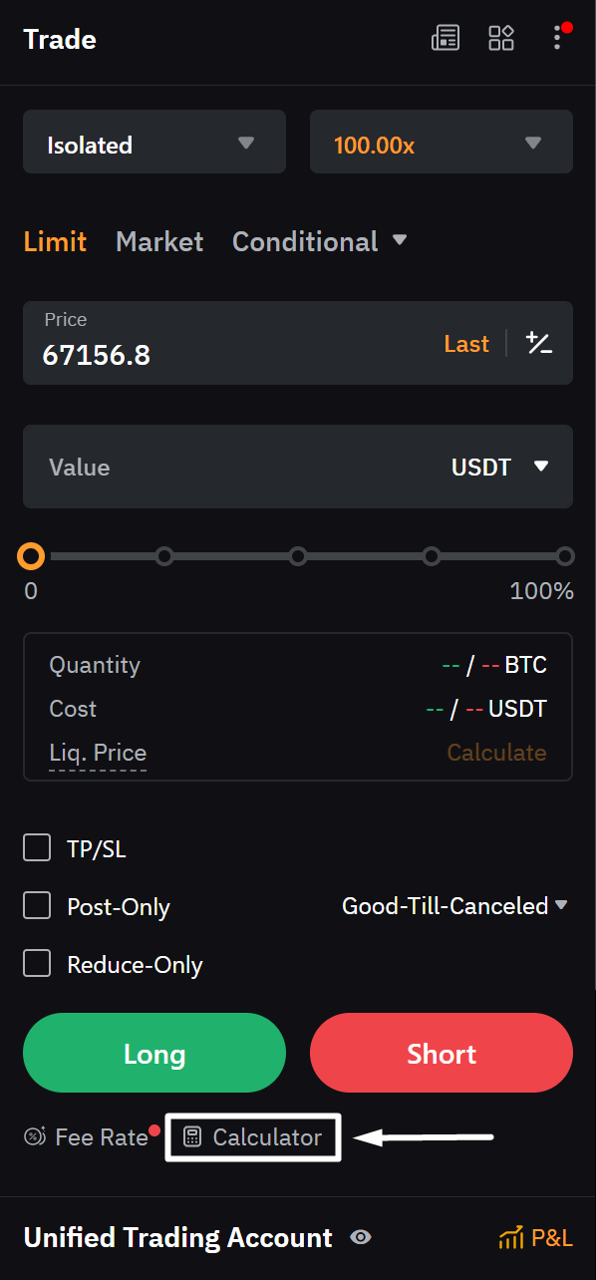Switch to the Market order tab

[x=158, y=240]
